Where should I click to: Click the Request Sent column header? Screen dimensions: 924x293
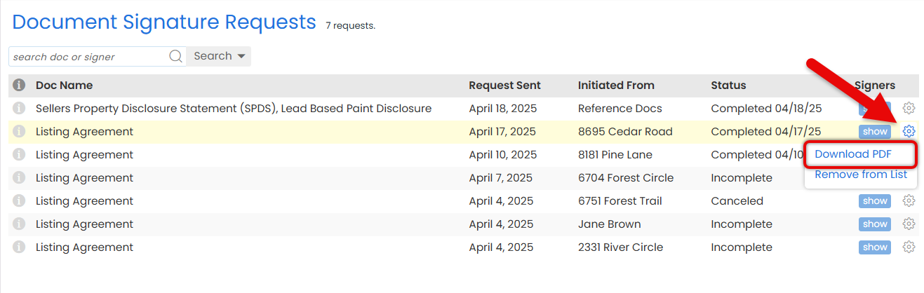(x=504, y=86)
